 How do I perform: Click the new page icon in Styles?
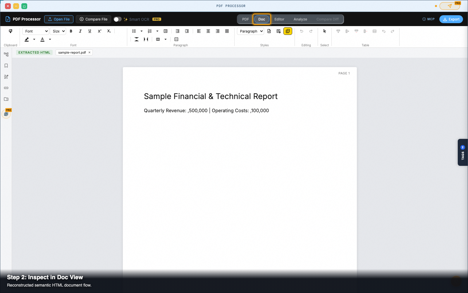click(269, 31)
